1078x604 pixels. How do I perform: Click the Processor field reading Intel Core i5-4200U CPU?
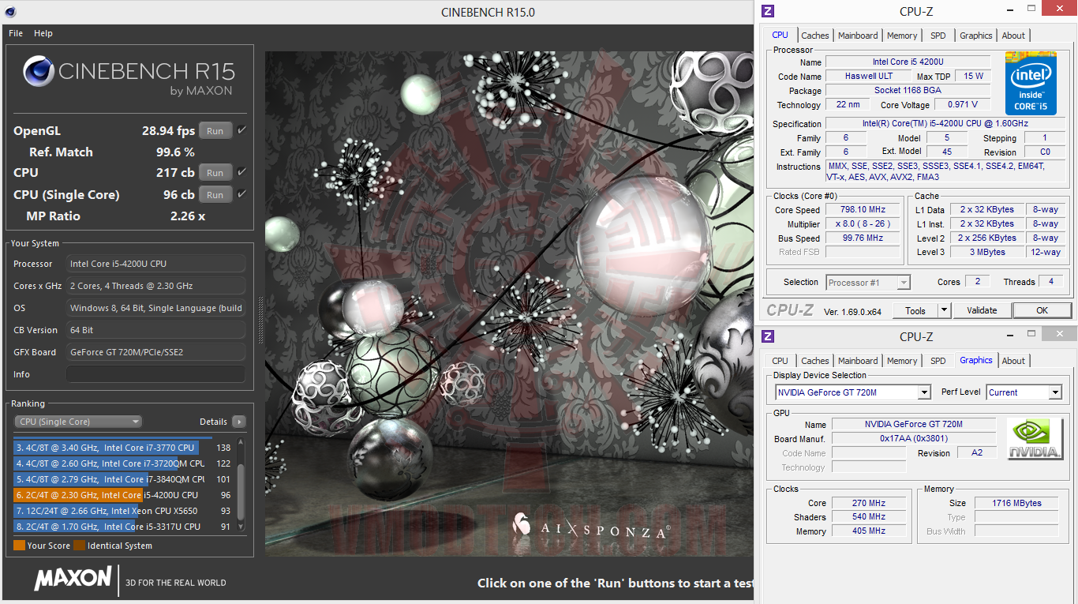click(x=156, y=264)
